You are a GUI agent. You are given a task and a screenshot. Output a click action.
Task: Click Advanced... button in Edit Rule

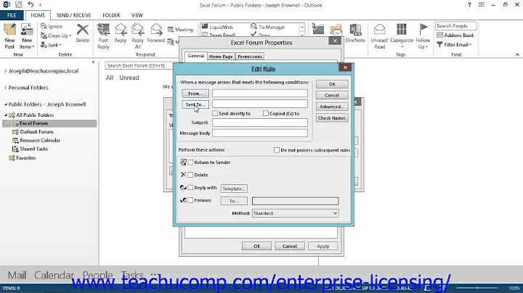coord(332,107)
